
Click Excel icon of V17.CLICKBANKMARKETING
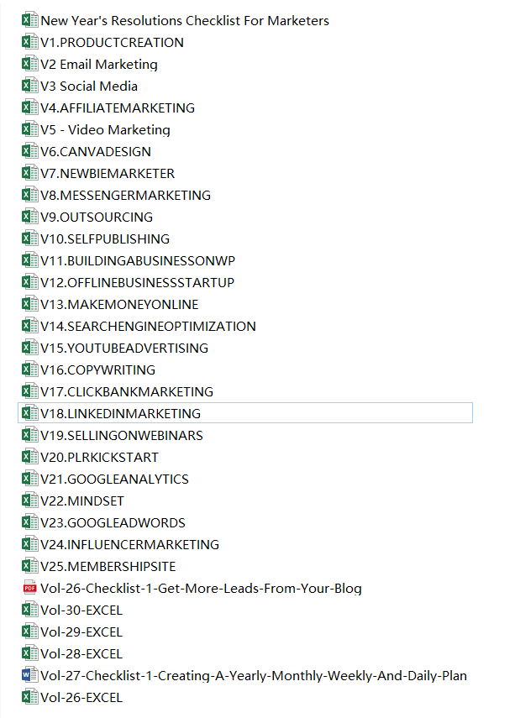[29, 391]
